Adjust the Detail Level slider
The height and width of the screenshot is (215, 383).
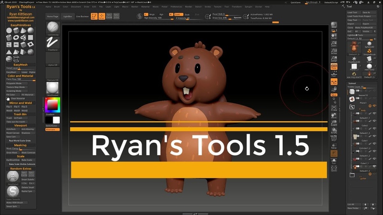(x=21, y=68)
